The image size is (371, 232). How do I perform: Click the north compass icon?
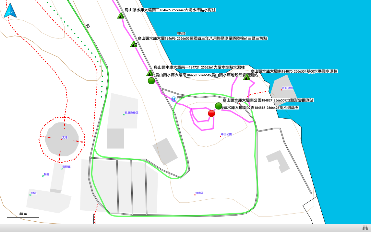coord(10,11)
